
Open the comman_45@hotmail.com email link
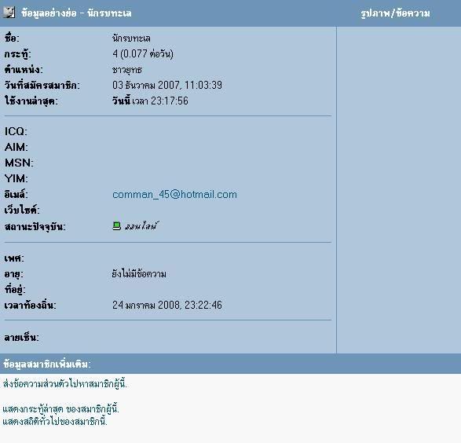click(x=174, y=194)
